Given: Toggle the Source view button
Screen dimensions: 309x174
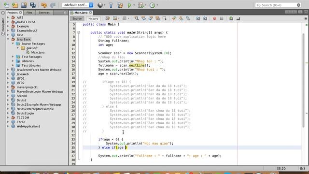Looking at the screenshot, I should [x=77, y=18].
